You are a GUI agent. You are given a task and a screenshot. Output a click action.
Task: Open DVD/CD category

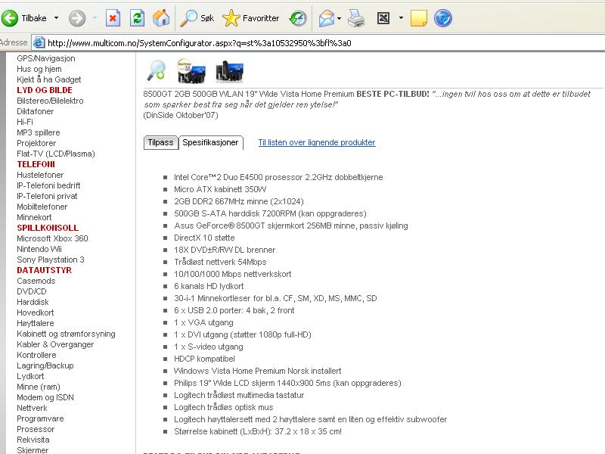(31, 291)
